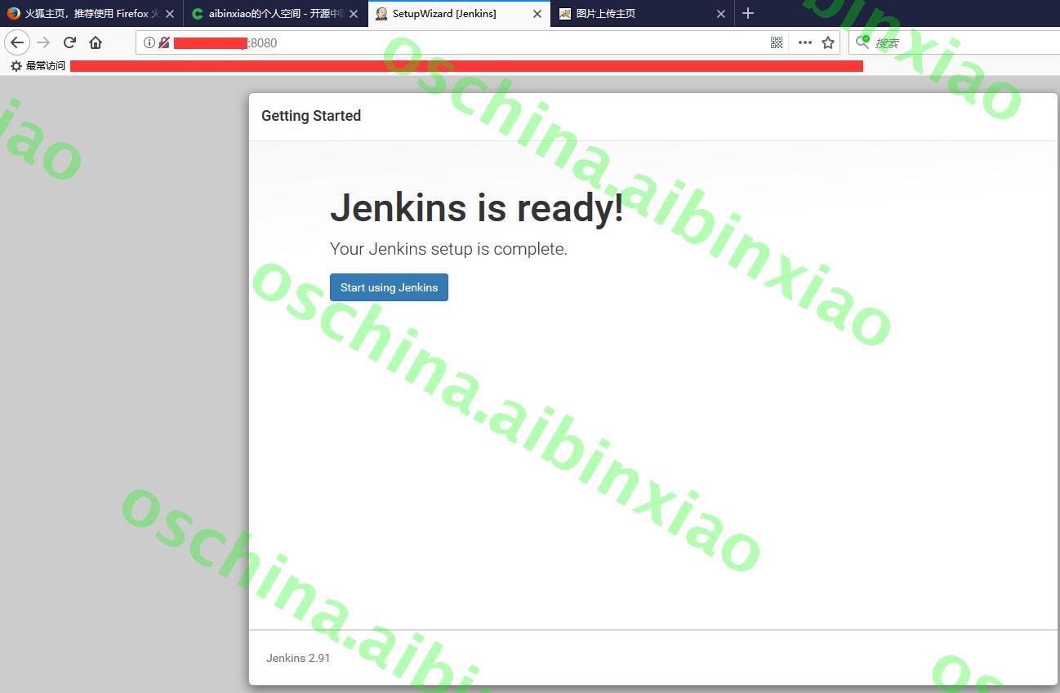
Task: Bookmark this page with the star icon
Action: [828, 42]
